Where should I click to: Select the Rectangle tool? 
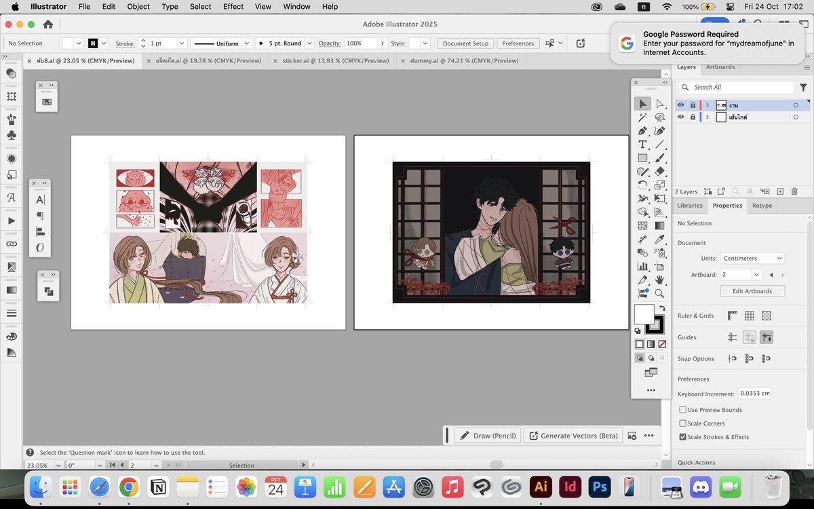[x=642, y=158]
